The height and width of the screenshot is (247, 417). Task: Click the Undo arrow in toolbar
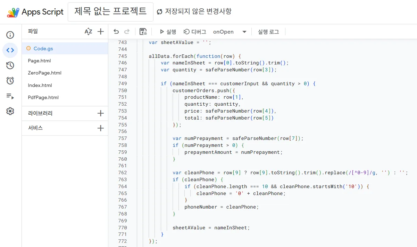[x=116, y=32]
